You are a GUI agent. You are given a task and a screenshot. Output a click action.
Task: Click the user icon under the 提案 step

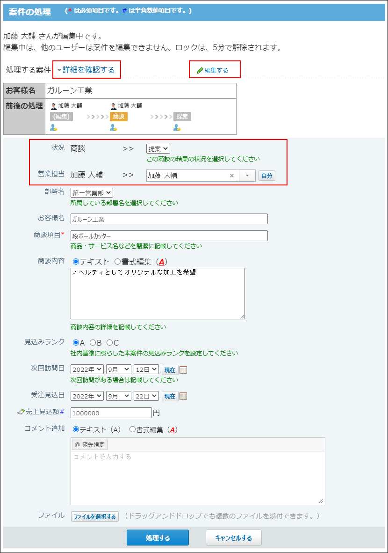pos(177,127)
